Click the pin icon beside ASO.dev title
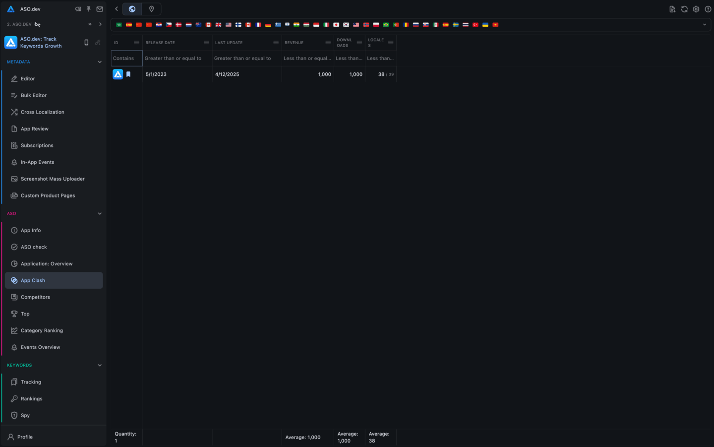Screen dimensions: 714x447 [x=89, y=9]
